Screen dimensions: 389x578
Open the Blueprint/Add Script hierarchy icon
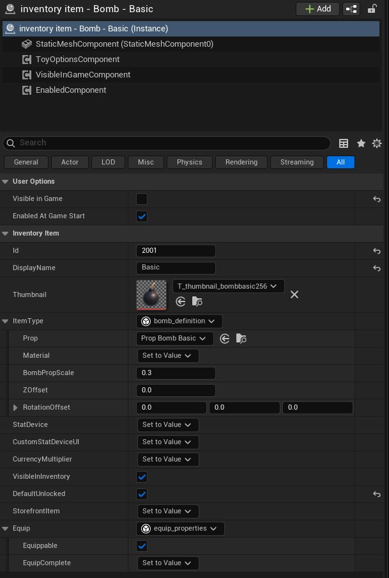351,9
